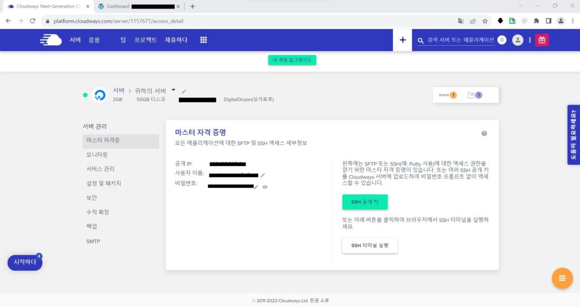580x307 pixels.
Task: Click the orange floating grid button
Action: [x=562, y=278]
